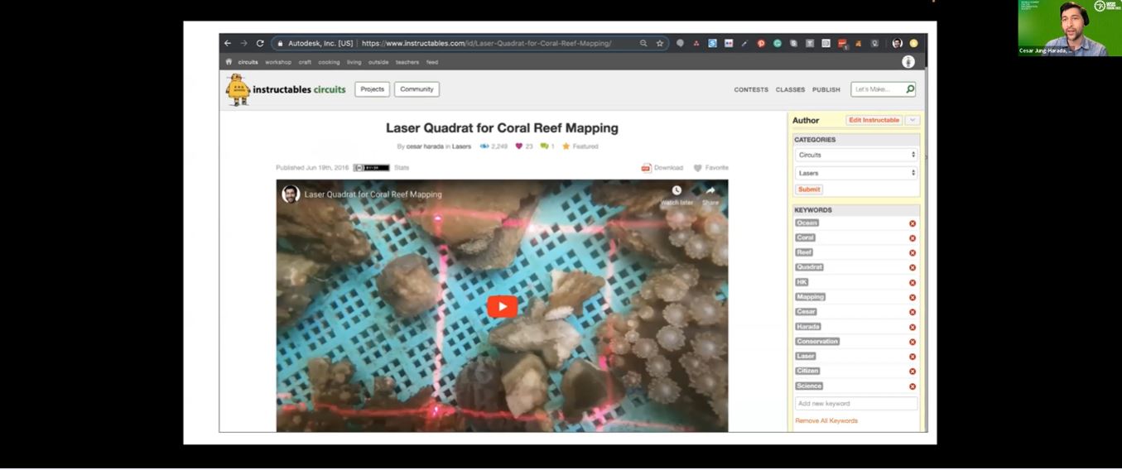This screenshot has width=1122, height=470.
Task: Click the Instructables robot logo
Action: (x=238, y=89)
